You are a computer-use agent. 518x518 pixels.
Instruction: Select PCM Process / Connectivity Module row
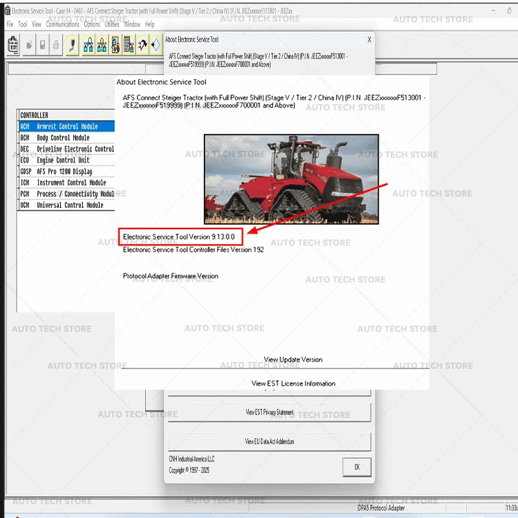[x=67, y=194]
